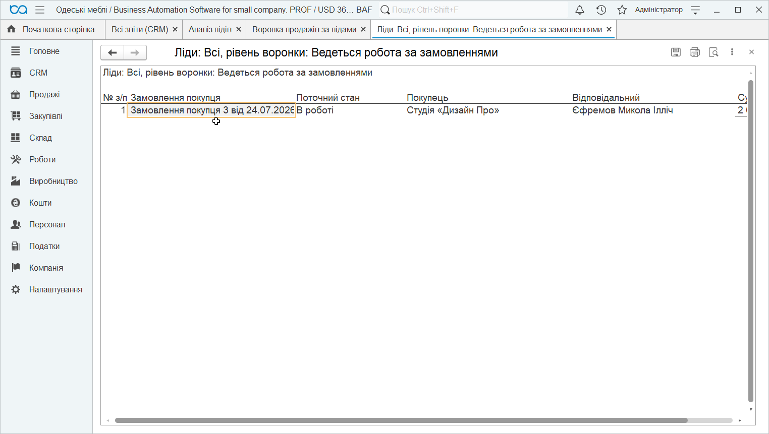Click the Склад boxes icon
Image resolution: width=769 pixels, height=434 pixels.
pyautogui.click(x=16, y=138)
